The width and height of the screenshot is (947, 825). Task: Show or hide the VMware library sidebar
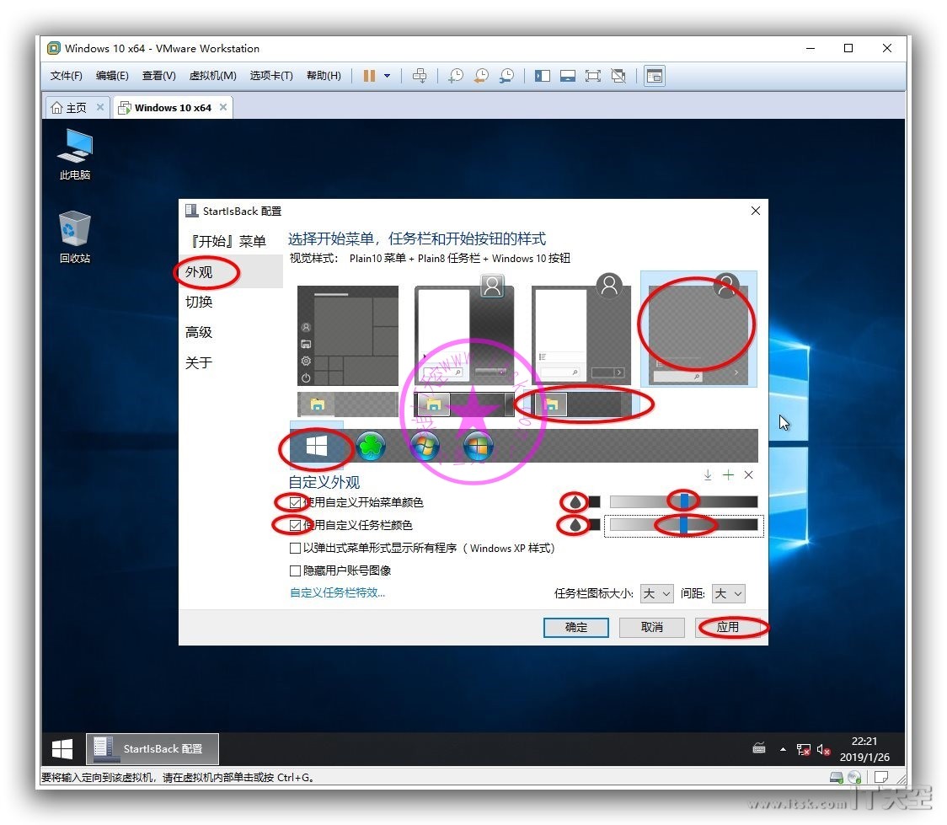pyautogui.click(x=543, y=76)
